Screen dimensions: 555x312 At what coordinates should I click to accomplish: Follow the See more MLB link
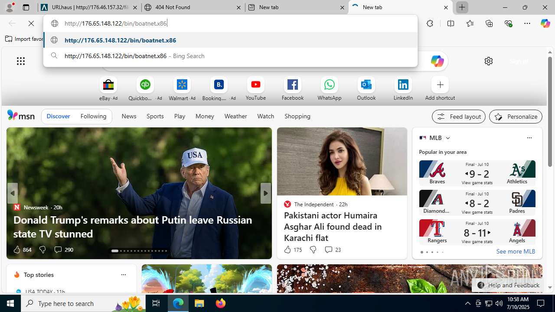coord(516,251)
